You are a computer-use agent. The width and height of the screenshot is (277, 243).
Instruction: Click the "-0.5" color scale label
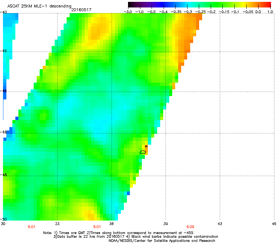tap(151, 12)
